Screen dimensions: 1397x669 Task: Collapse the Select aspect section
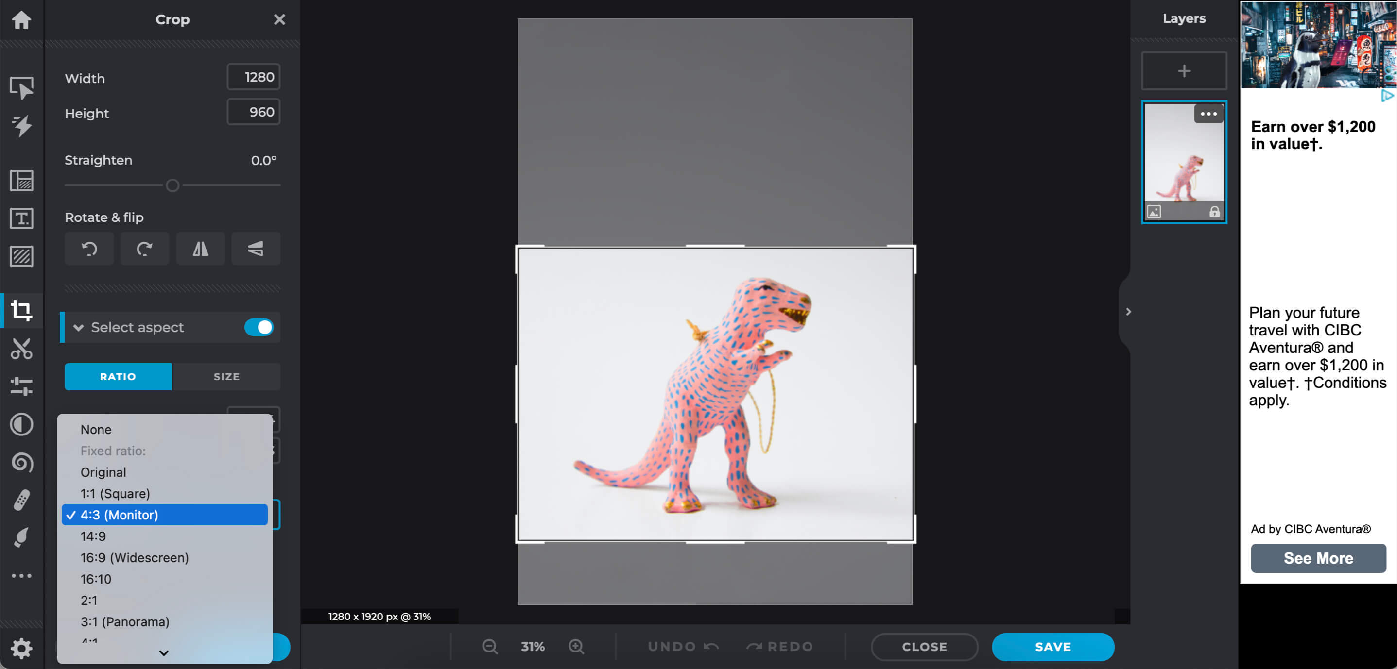click(79, 327)
